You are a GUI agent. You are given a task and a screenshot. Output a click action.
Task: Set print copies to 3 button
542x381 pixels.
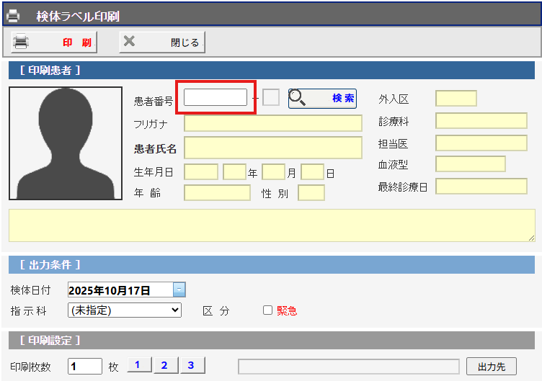191,366
